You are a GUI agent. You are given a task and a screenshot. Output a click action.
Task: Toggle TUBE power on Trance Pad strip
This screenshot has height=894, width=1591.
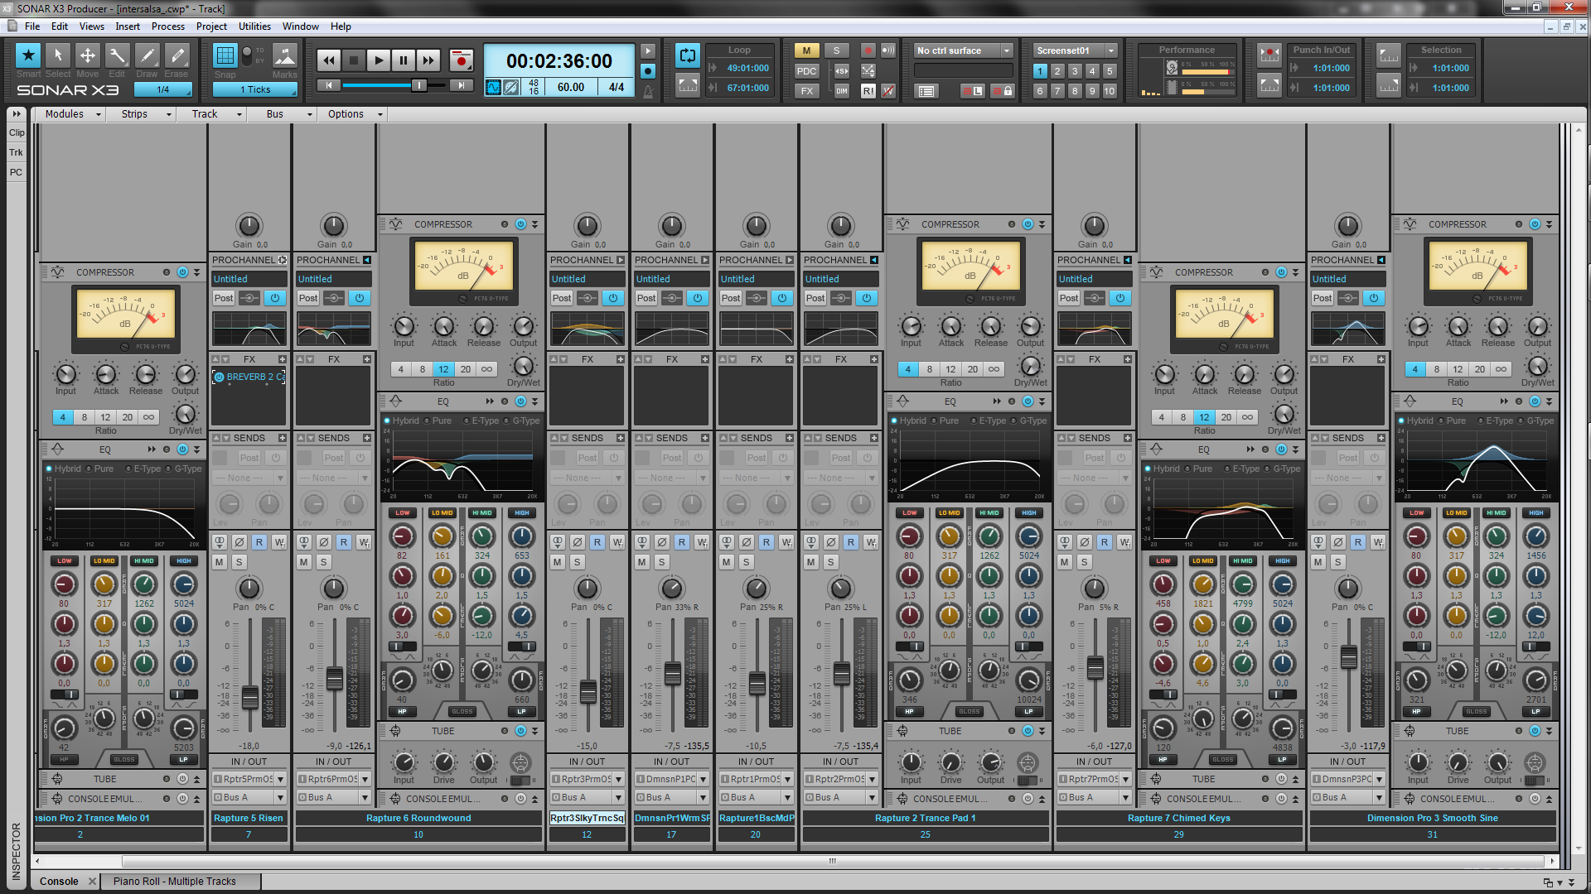pyautogui.click(x=1028, y=731)
